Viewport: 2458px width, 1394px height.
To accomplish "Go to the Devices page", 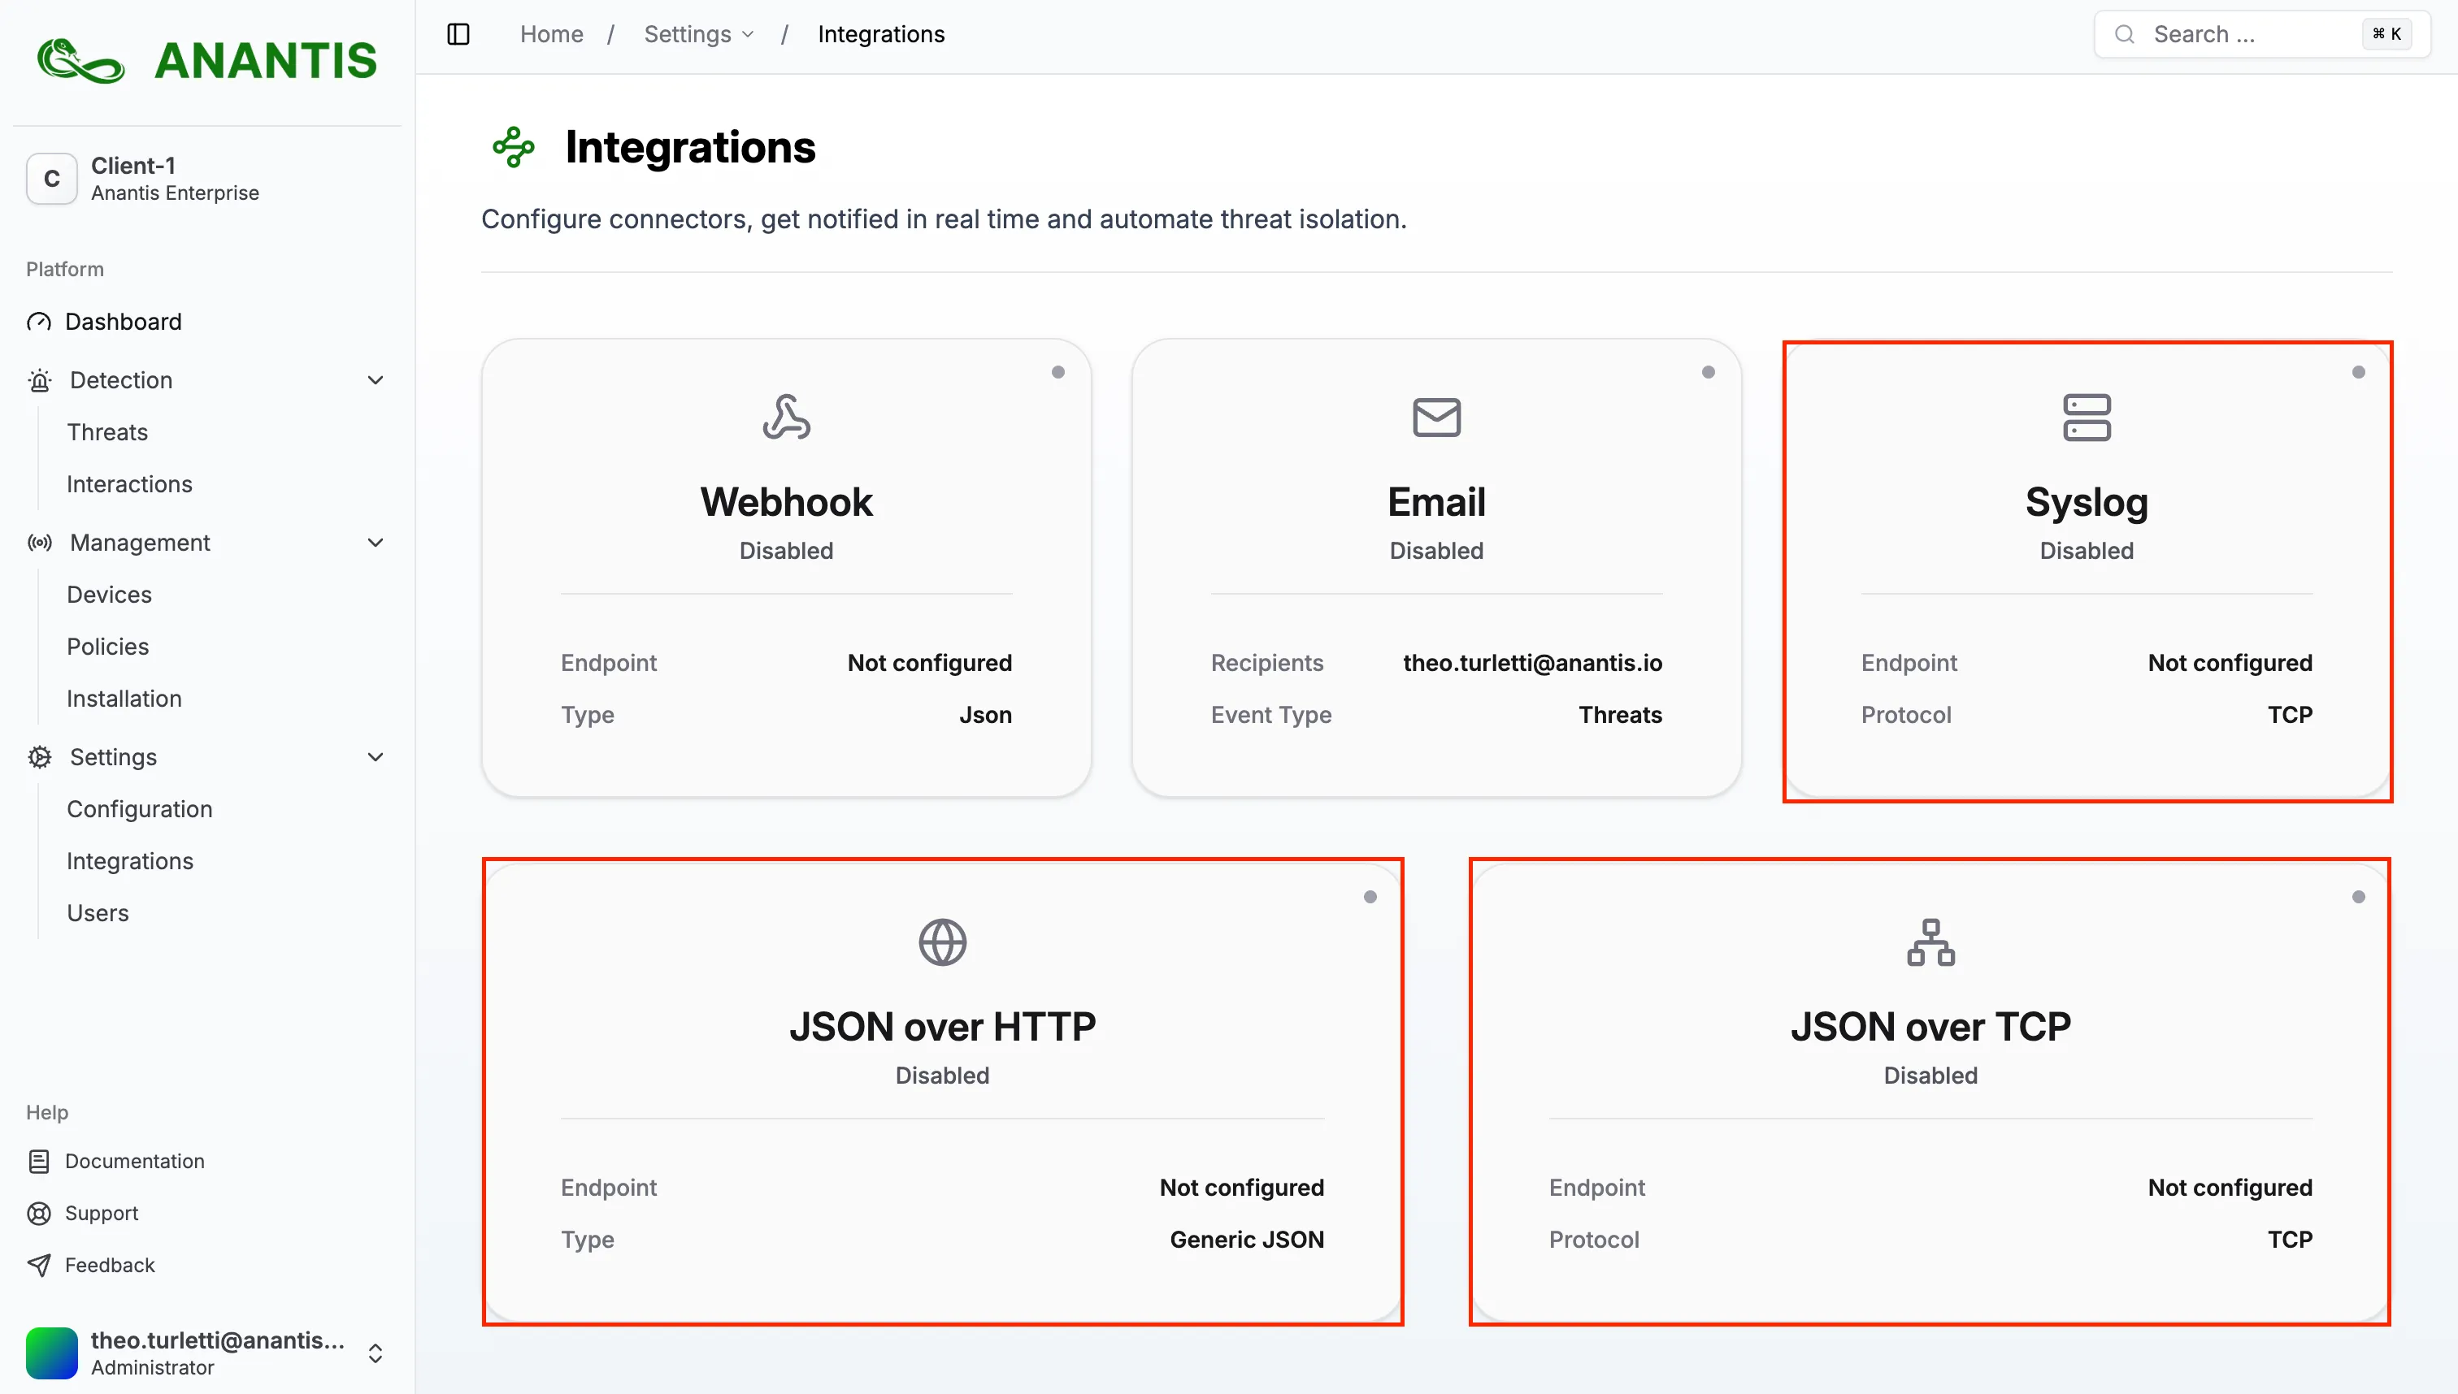I will [x=109, y=595].
